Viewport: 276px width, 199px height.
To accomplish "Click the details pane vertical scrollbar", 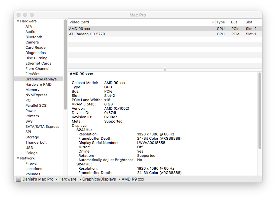I will pos(259,111).
